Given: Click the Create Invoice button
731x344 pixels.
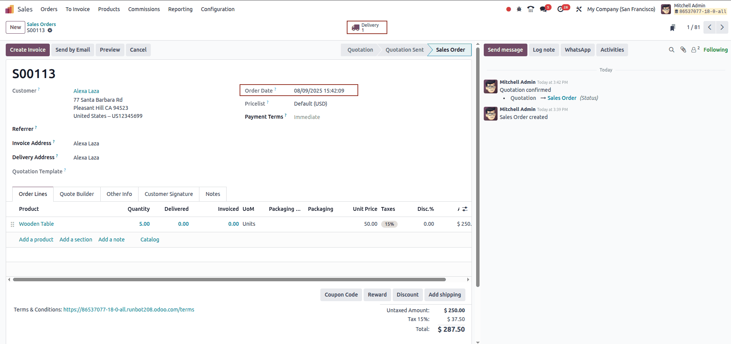Looking at the screenshot, I should [x=28, y=50].
